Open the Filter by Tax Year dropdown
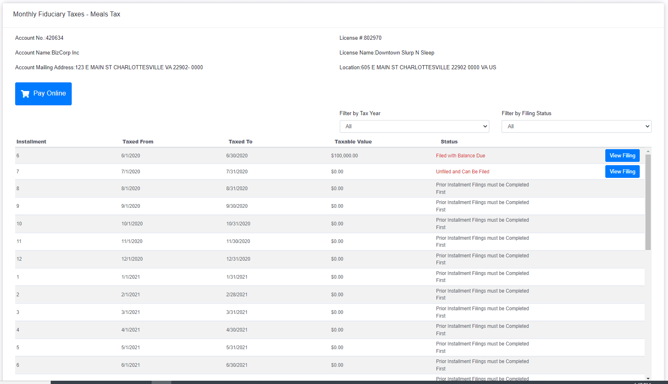This screenshot has height=384, width=668. [x=414, y=126]
